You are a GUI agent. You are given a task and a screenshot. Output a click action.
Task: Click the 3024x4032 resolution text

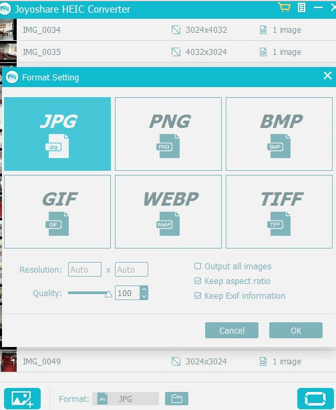[x=206, y=29]
